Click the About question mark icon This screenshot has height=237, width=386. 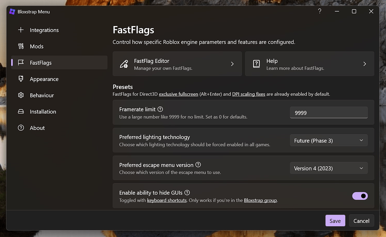pos(21,128)
